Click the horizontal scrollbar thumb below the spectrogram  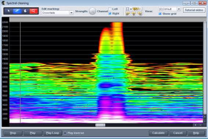tap(100, 125)
